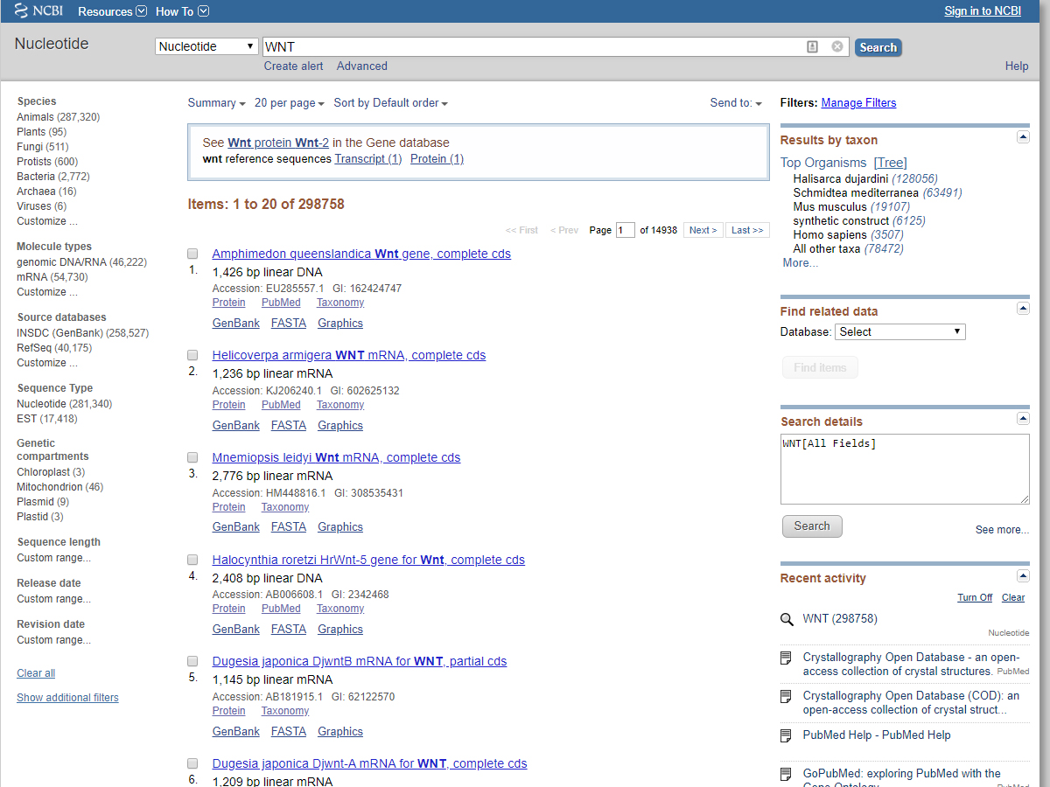This screenshot has width=1050, height=787.
Task: Open the Nucleotide database dropdown
Action: pyautogui.click(x=206, y=46)
